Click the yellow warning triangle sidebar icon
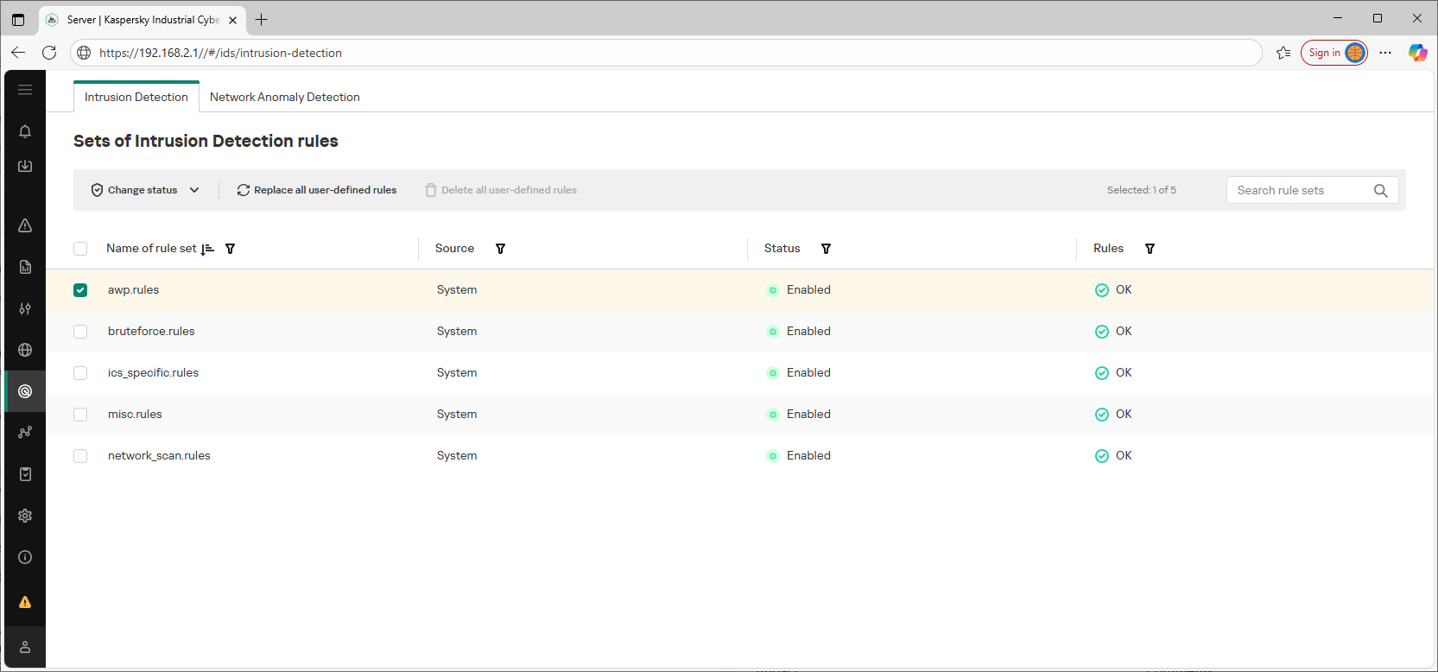1438x672 pixels. pos(25,602)
